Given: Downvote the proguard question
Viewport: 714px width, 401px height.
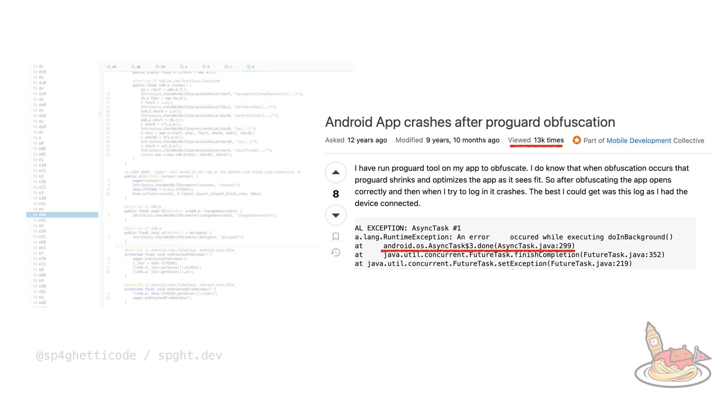Looking at the screenshot, I should click(335, 215).
